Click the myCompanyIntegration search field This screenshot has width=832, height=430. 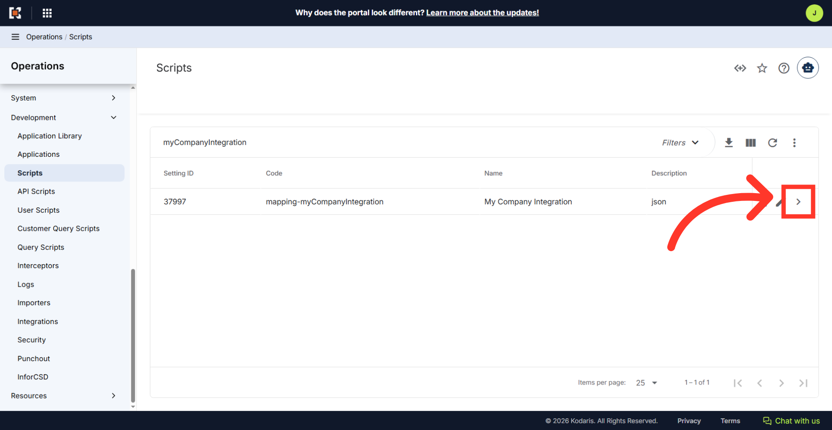tap(403, 142)
